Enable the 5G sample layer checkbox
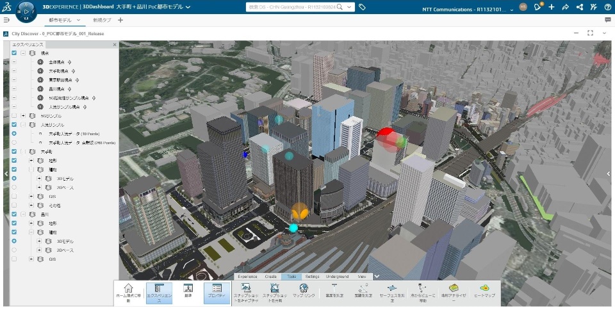Image resolution: width=615 pixels, height=310 pixels. [x=14, y=116]
